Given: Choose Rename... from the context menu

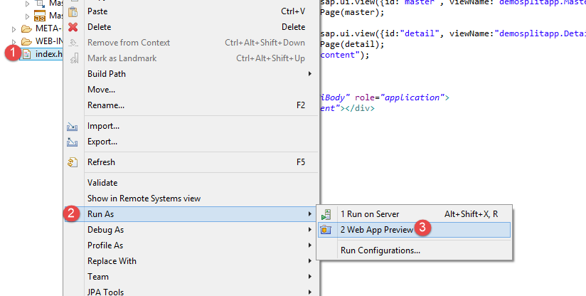Looking at the screenshot, I should [x=106, y=105].
